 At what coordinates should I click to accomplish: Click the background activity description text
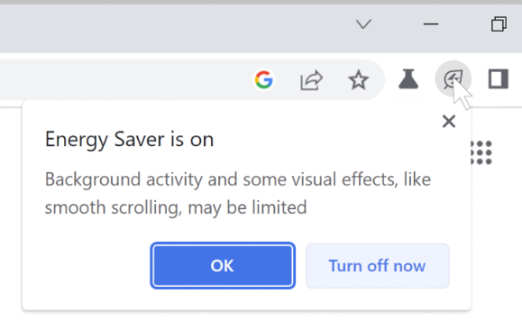(238, 193)
